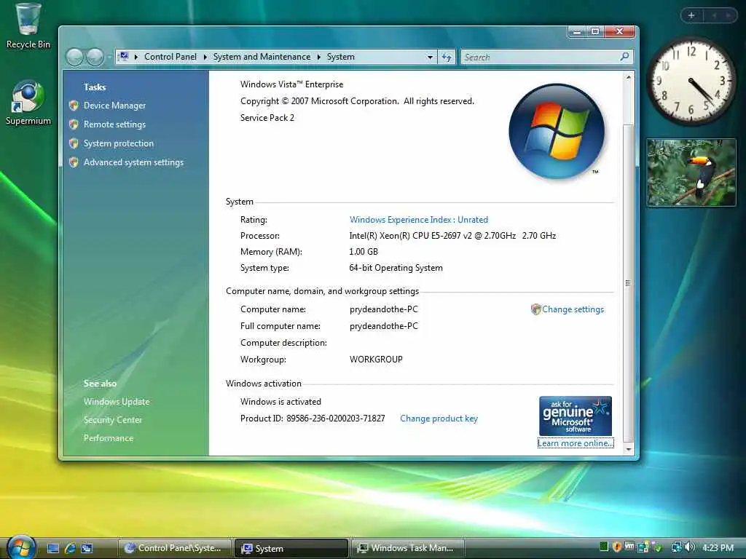Screen dimensions: 746x559
Task: Open Device Manager task link
Action: coord(114,106)
